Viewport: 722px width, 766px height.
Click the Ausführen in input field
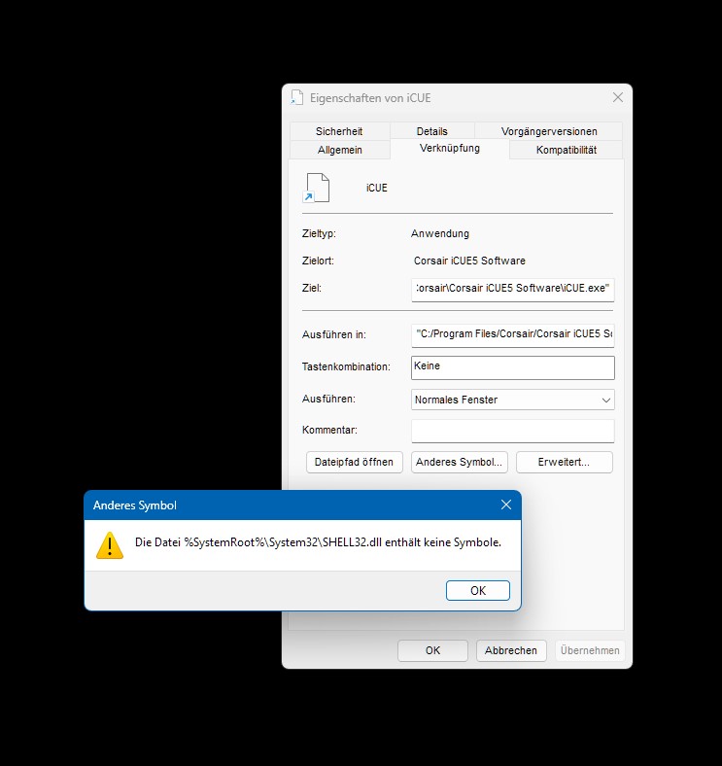tap(512, 335)
